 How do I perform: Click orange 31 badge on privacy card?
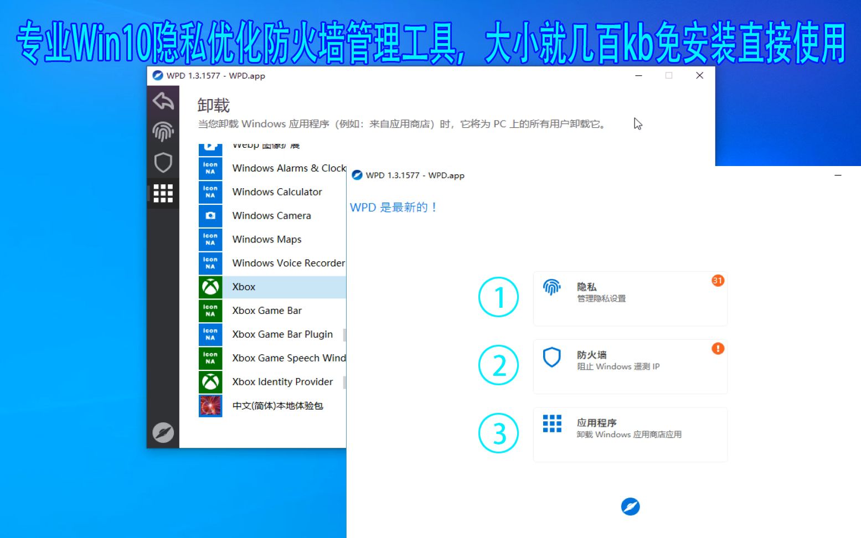coord(718,281)
